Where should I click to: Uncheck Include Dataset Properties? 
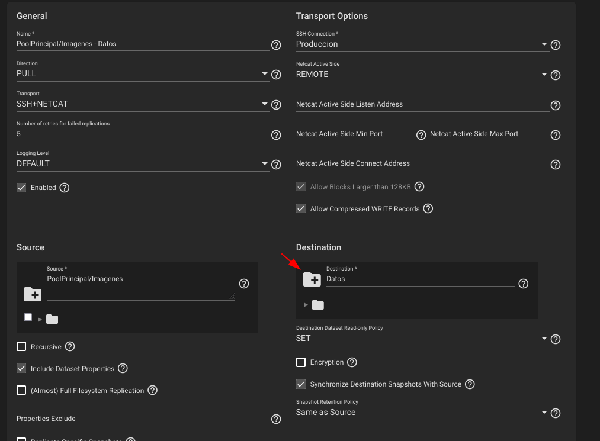tap(21, 368)
